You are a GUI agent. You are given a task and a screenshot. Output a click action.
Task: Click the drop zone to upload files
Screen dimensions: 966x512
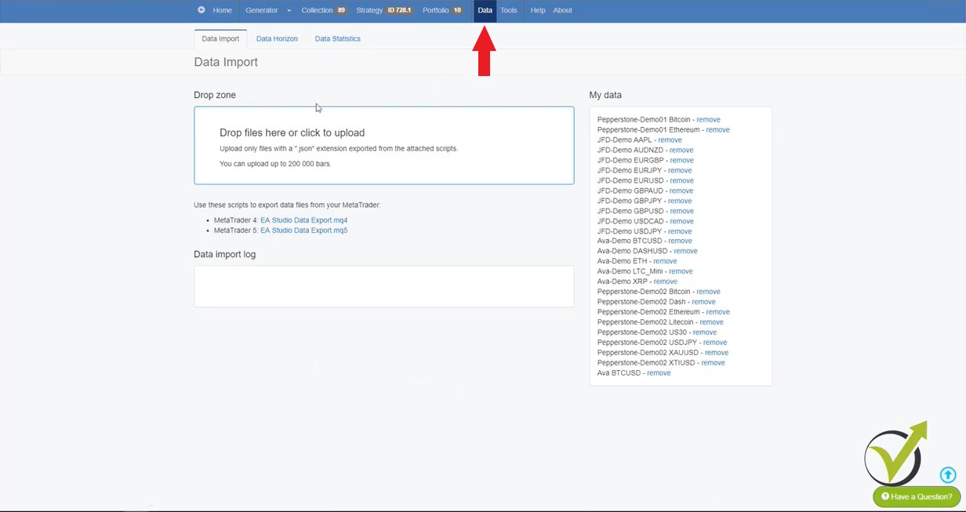[x=383, y=145]
